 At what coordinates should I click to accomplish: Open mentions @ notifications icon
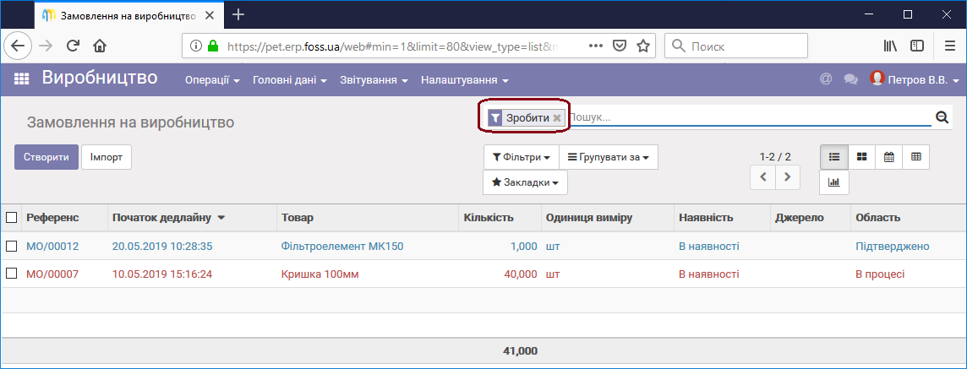[x=826, y=79]
